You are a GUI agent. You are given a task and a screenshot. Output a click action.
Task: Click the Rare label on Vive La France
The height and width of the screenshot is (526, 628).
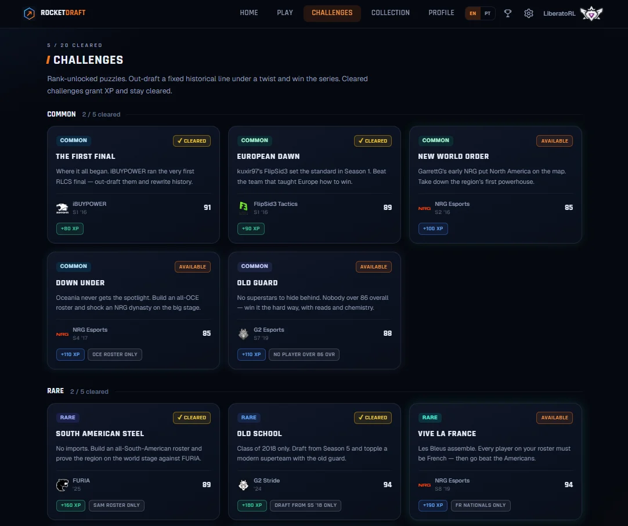[430, 418]
